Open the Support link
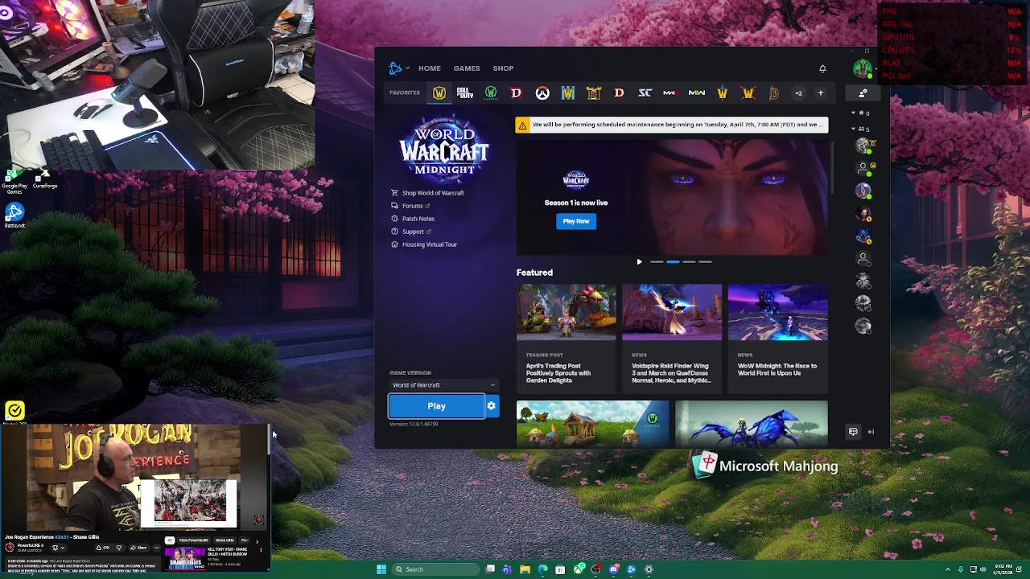1030x579 pixels. coord(411,232)
